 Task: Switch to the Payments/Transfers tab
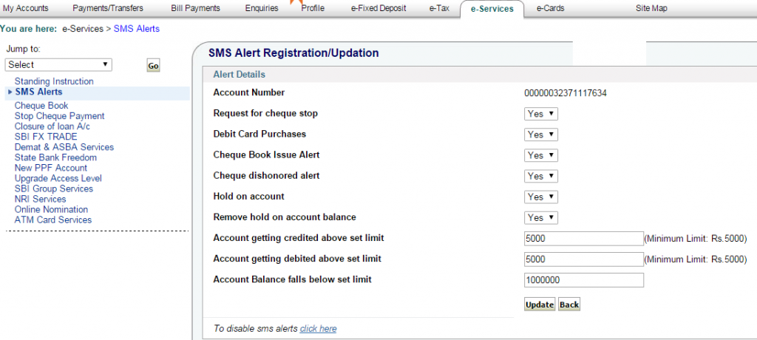point(108,8)
